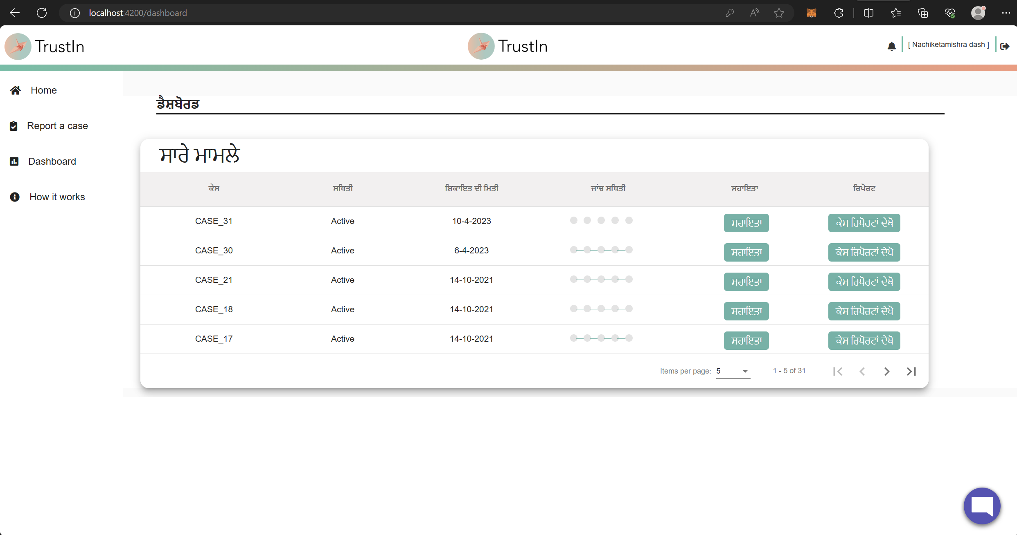Viewport: 1017px width, 535px height.
Task: Click the Nachiketamishra dash username link
Action: point(948,45)
